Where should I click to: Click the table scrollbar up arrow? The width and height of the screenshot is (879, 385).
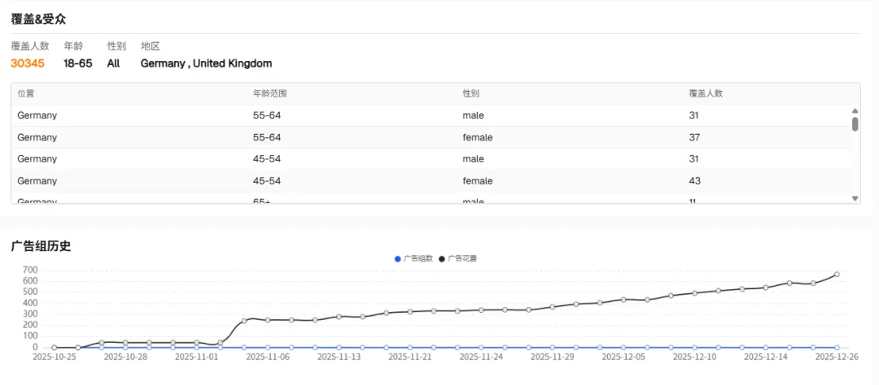855,111
